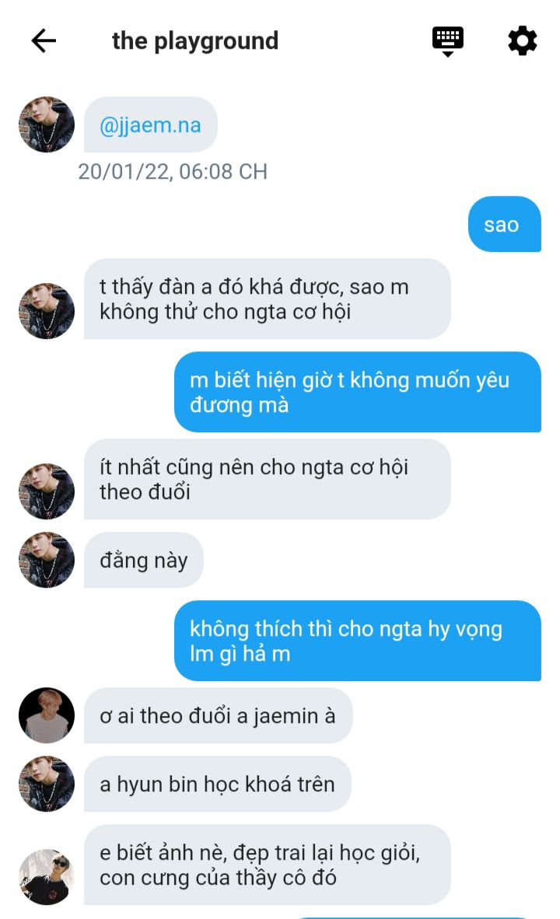The height and width of the screenshot is (919, 560).
Task: Tap the "a hyun bin học khoá trên" bubble
Action: 218,784
